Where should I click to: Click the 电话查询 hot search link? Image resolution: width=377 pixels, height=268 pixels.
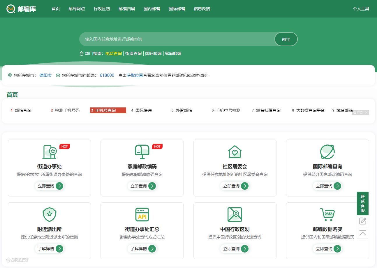point(114,53)
